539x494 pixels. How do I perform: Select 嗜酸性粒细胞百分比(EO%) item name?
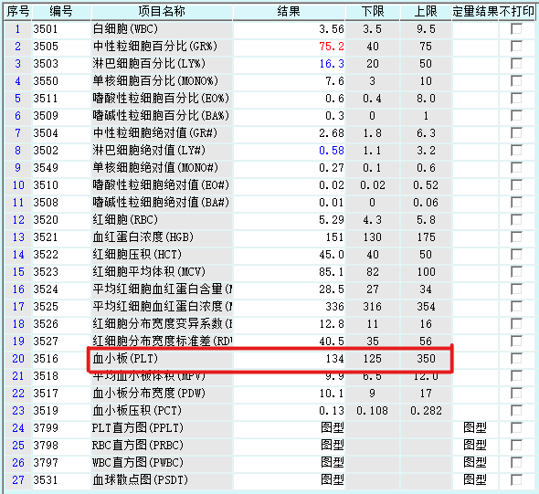pyautogui.click(x=161, y=99)
